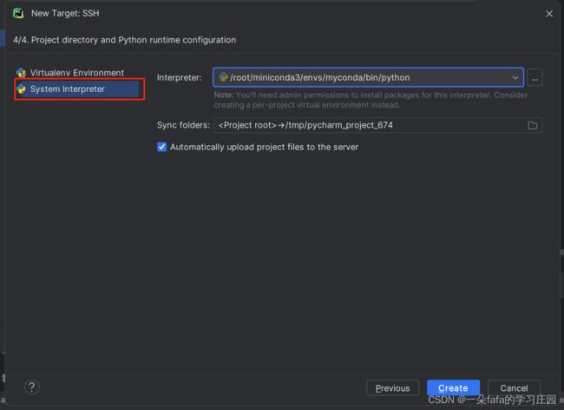Click the 'Automatically upload project files' label
564x410 pixels.
tap(264, 147)
